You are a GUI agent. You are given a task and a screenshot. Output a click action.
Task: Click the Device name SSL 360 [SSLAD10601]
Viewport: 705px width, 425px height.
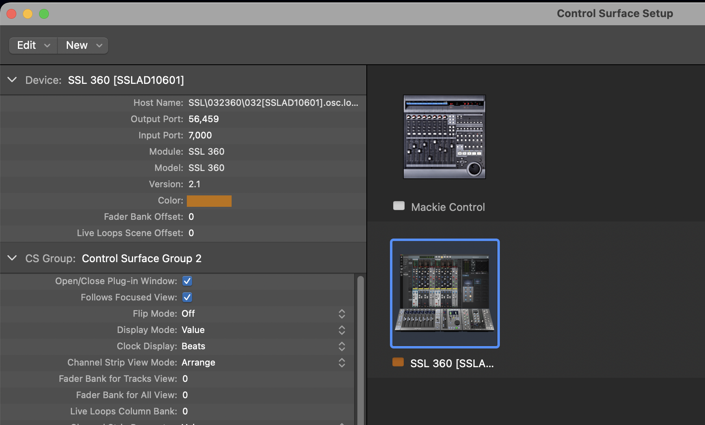[x=126, y=80]
